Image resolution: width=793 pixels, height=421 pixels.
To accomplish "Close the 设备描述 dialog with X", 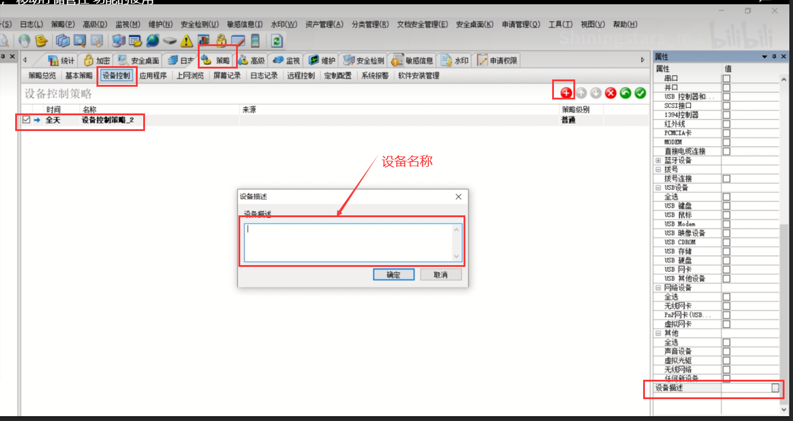I will [459, 197].
